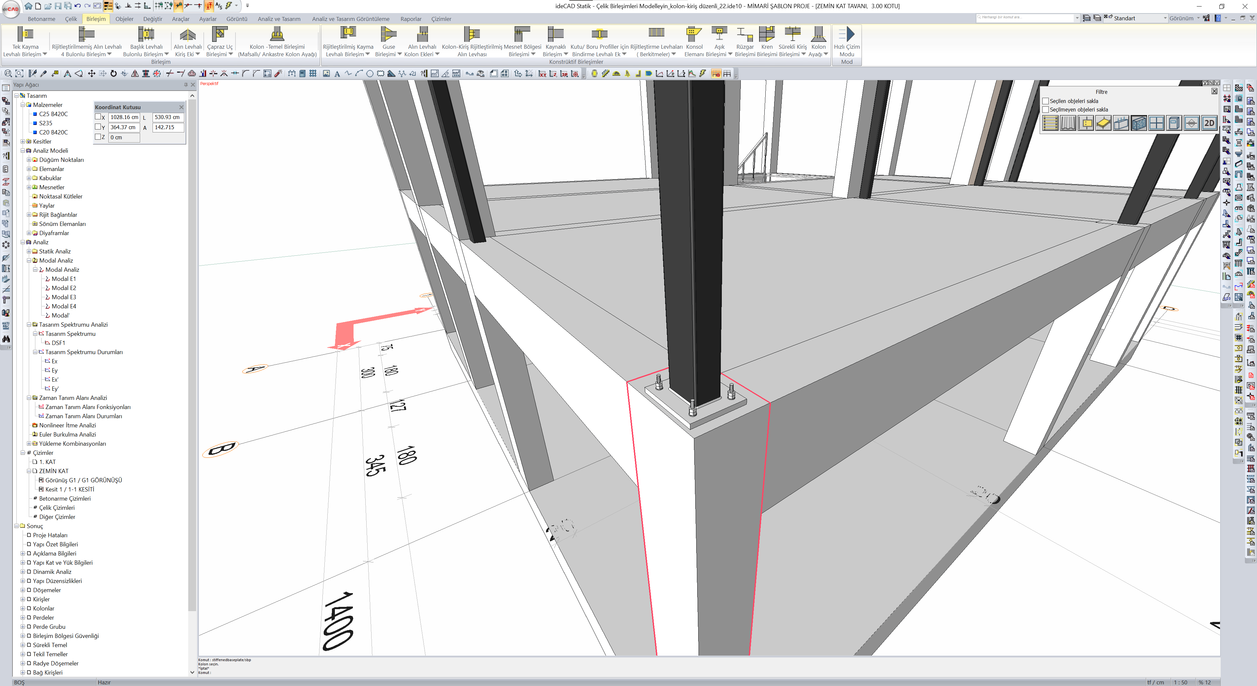Open the Çelik ribbon tab
Viewport: 1257px width, 686px height.
71,19
